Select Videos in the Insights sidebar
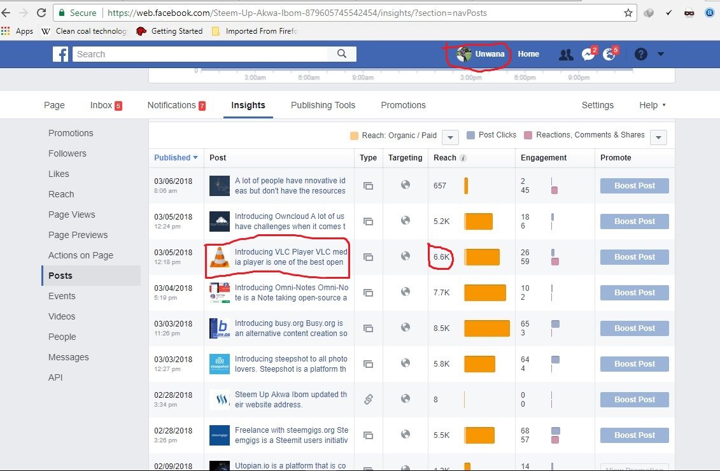The width and height of the screenshot is (720, 471). pos(62,316)
